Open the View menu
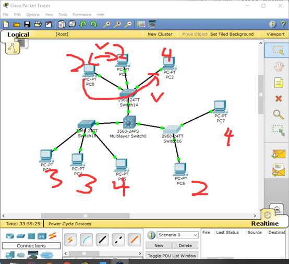Screen dimensions: 289x264 (49, 15)
